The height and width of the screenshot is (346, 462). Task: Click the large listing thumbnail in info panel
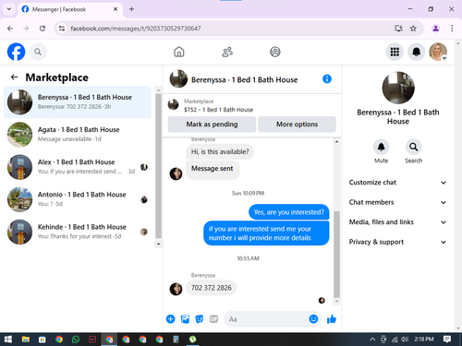(x=398, y=88)
